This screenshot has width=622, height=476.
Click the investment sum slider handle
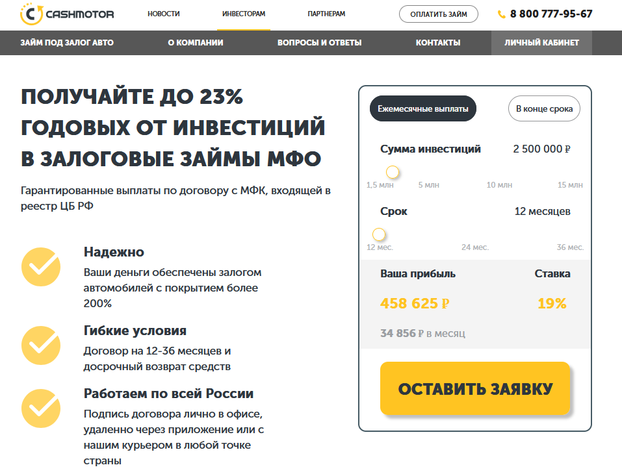point(393,172)
